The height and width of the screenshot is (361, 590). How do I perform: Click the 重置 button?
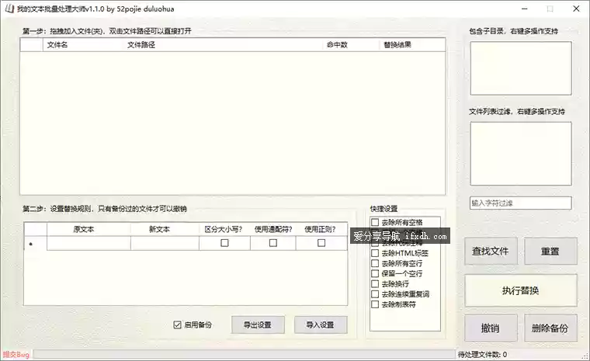(x=550, y=251)
